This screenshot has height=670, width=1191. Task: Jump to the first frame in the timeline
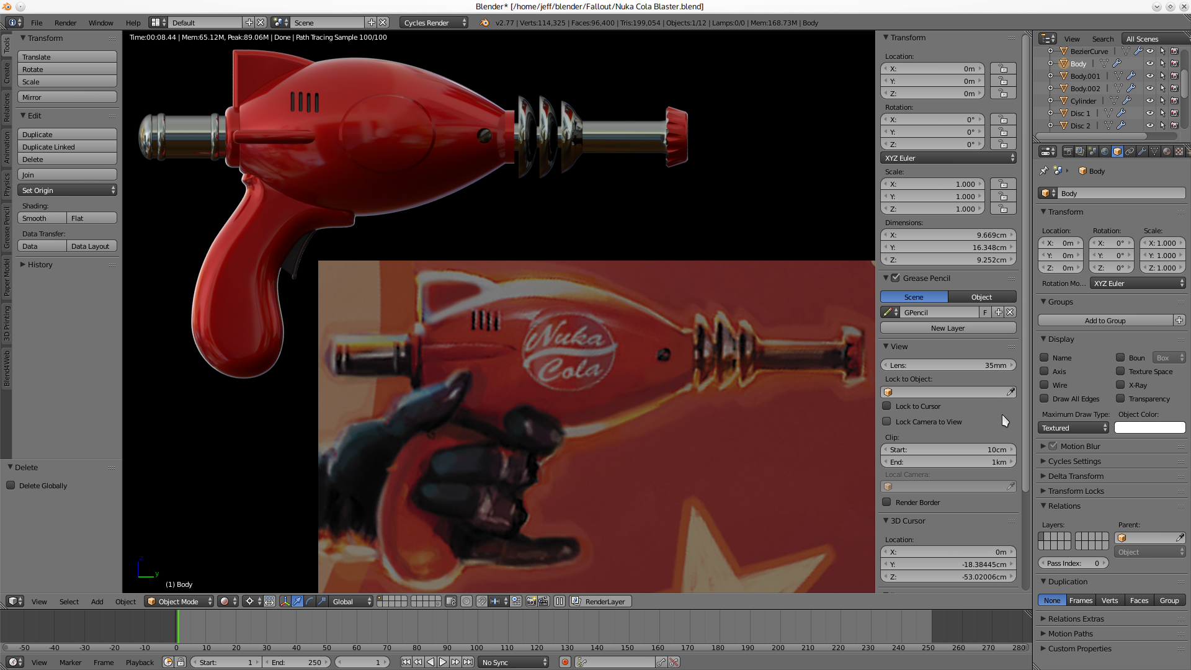406,662
